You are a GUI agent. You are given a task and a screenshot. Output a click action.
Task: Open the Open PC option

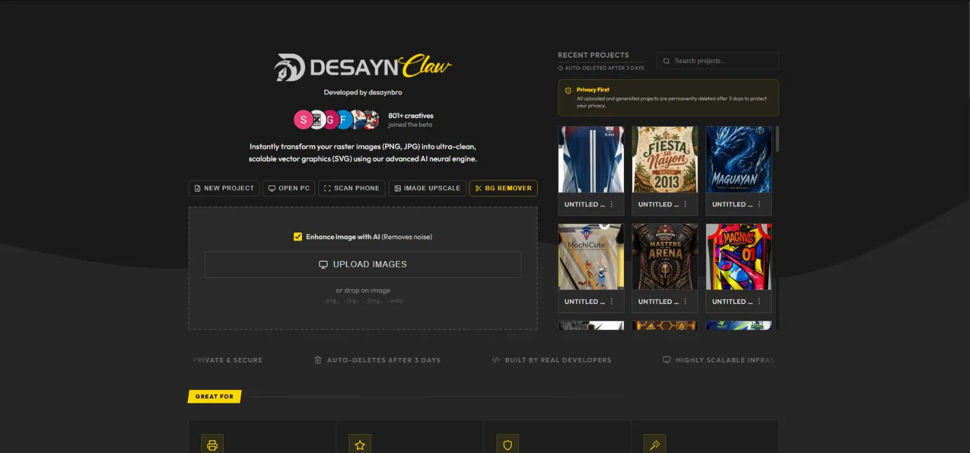pyautogui.click(x=289, y=188)
